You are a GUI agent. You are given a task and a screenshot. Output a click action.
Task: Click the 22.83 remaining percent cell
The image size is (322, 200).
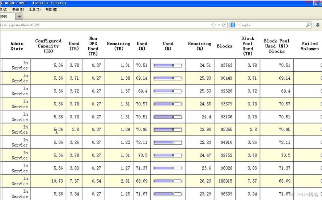[x=200, y=142]
